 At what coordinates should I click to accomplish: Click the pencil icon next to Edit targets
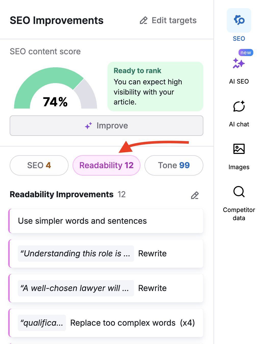(143, 20)
